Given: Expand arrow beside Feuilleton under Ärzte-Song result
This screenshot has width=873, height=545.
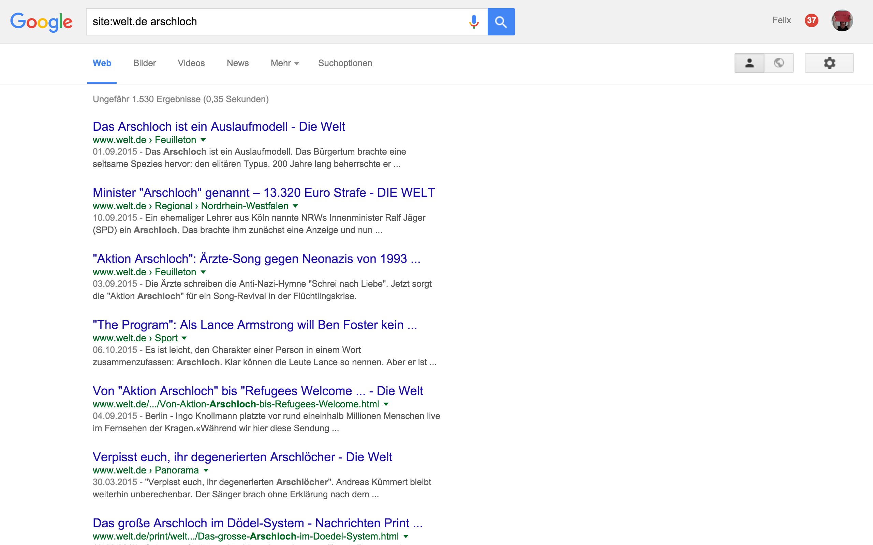Looking at the screenshot, I should point(203,272).
